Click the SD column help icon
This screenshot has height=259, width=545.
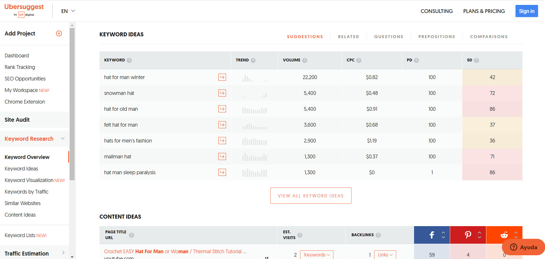[476, 60]
